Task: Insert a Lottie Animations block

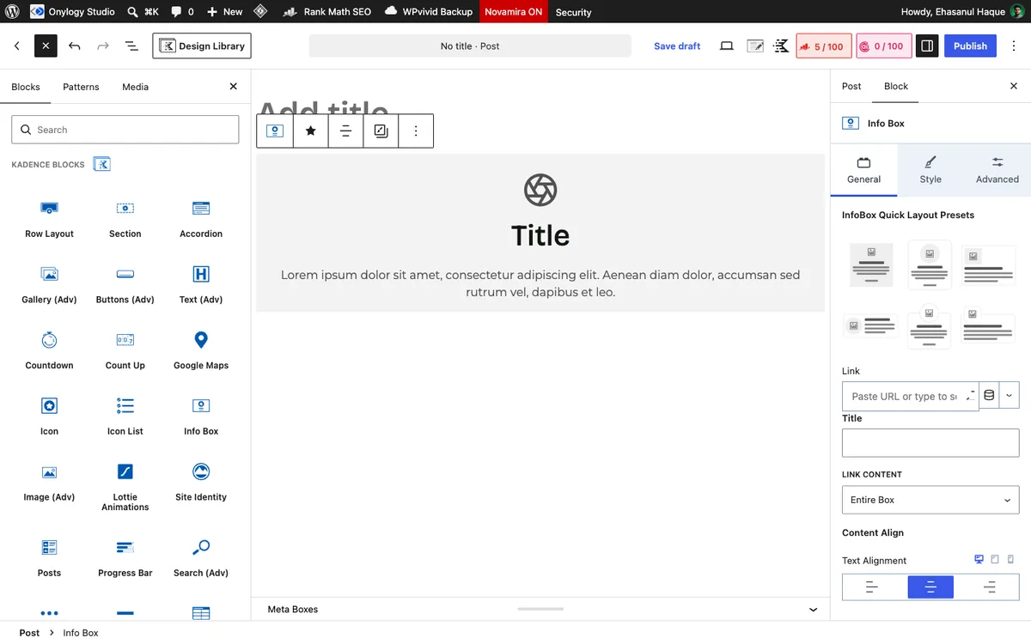Action: coord(125,487)
